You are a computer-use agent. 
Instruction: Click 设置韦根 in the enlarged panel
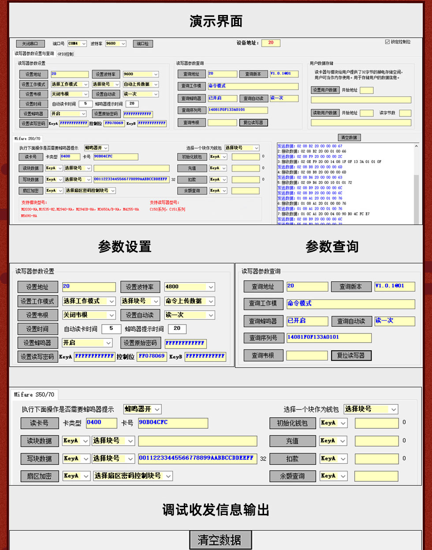pos(37,315)
